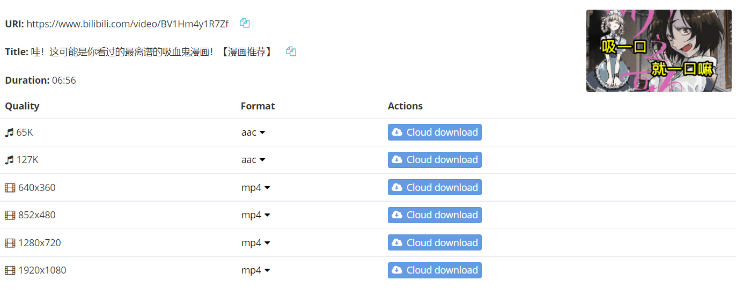Open the aac format dropdown for 127K
Viewport: 736px width, 295px height.
point(253,160)
